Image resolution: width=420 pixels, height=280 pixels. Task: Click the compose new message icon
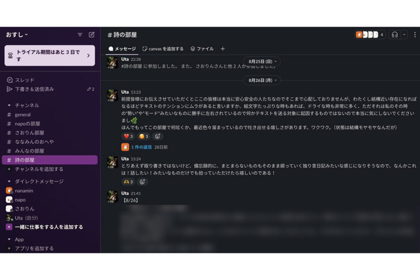(x=91, y=35)
